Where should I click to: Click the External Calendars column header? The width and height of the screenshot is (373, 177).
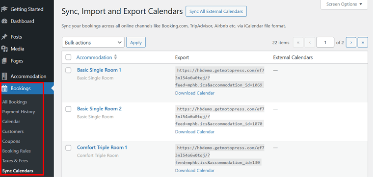293,57
